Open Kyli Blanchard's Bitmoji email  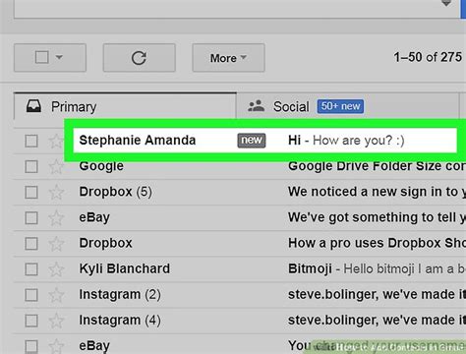pos(240,269)
